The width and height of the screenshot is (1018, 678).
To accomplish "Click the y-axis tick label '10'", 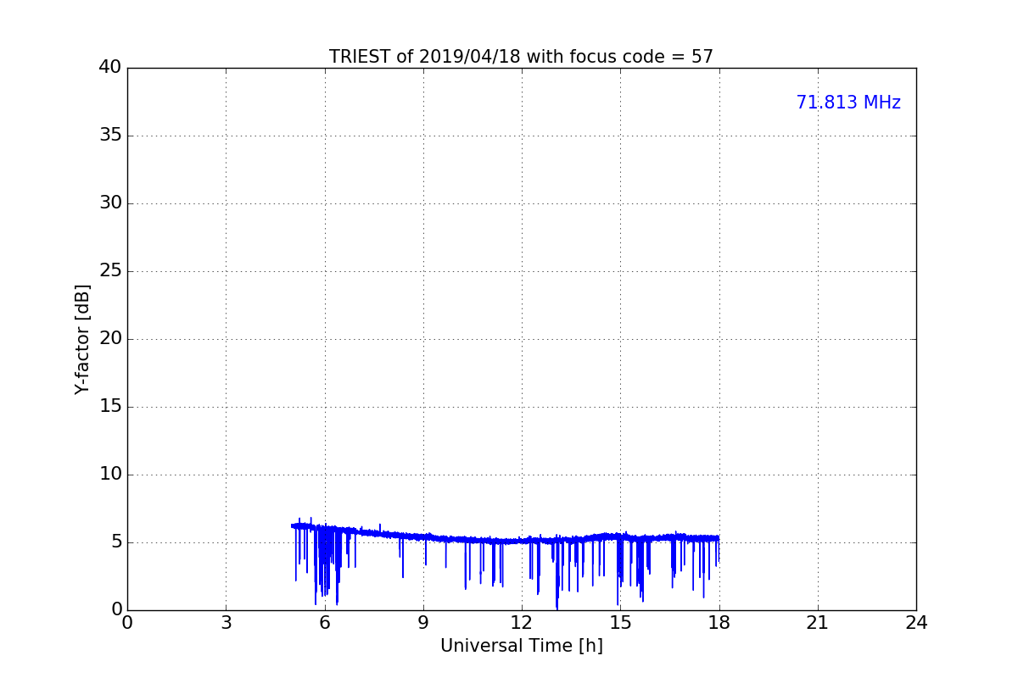I will click(110, 475).
